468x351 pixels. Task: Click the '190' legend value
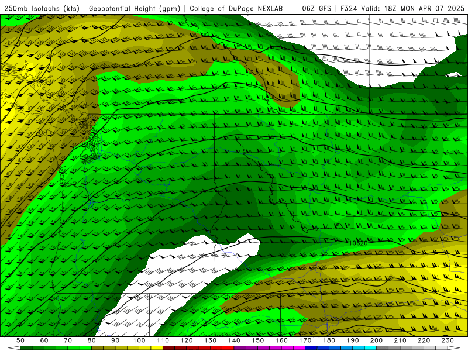point(353,340)
